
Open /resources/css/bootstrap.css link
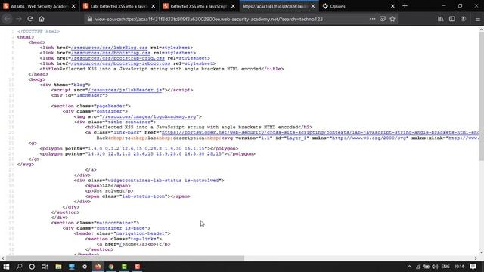coord(110,53)
